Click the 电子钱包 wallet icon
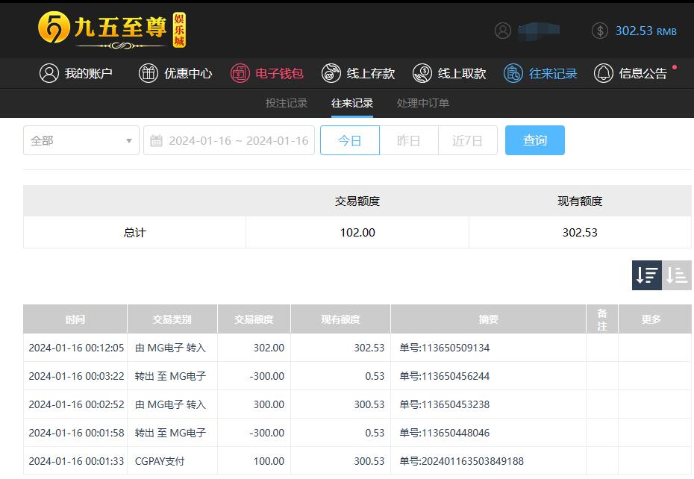This screenshot has height=479, width=694. [240, 73]
